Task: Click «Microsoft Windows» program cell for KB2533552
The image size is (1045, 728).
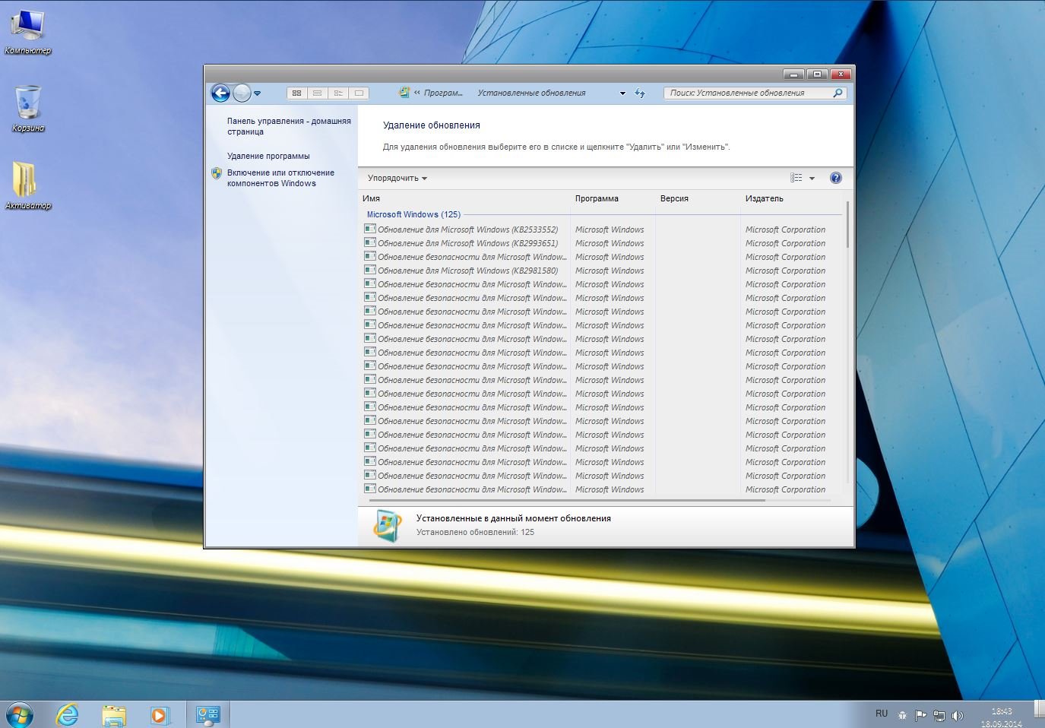Action: (610, 229)
